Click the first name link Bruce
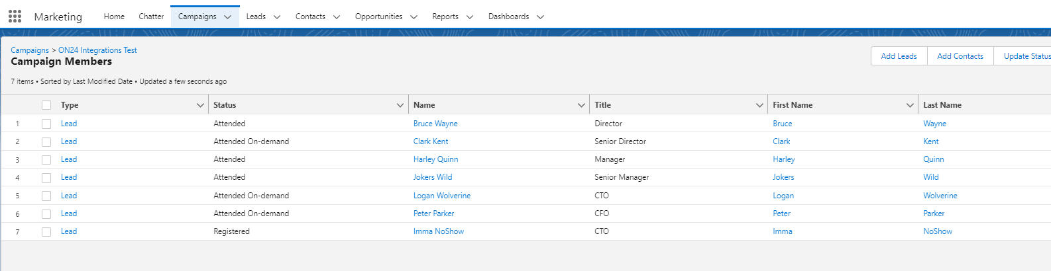 tap(782, 124)
